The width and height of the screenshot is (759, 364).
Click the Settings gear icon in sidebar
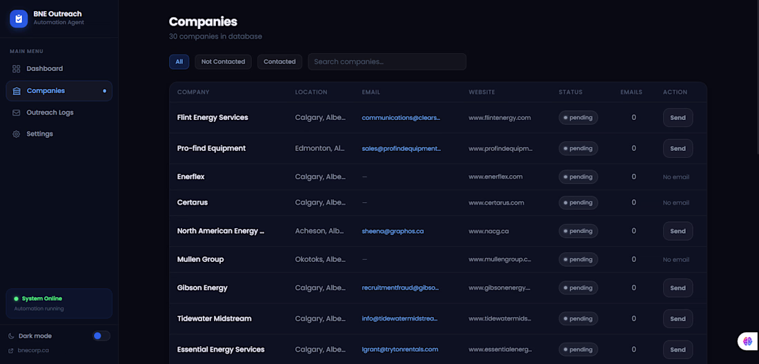click(x=17, y=134)
